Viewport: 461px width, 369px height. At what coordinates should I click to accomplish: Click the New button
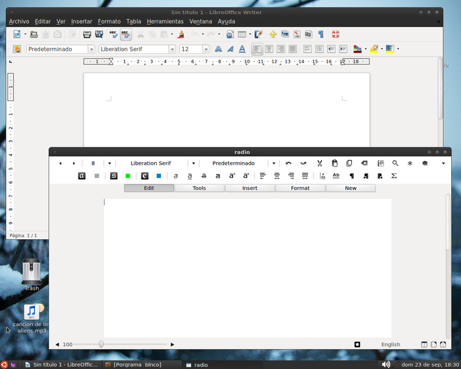click(x=350, y=188)
